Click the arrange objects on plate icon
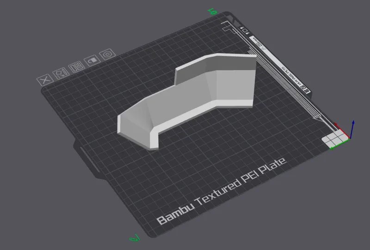370x250 pixels. point(76,67)
